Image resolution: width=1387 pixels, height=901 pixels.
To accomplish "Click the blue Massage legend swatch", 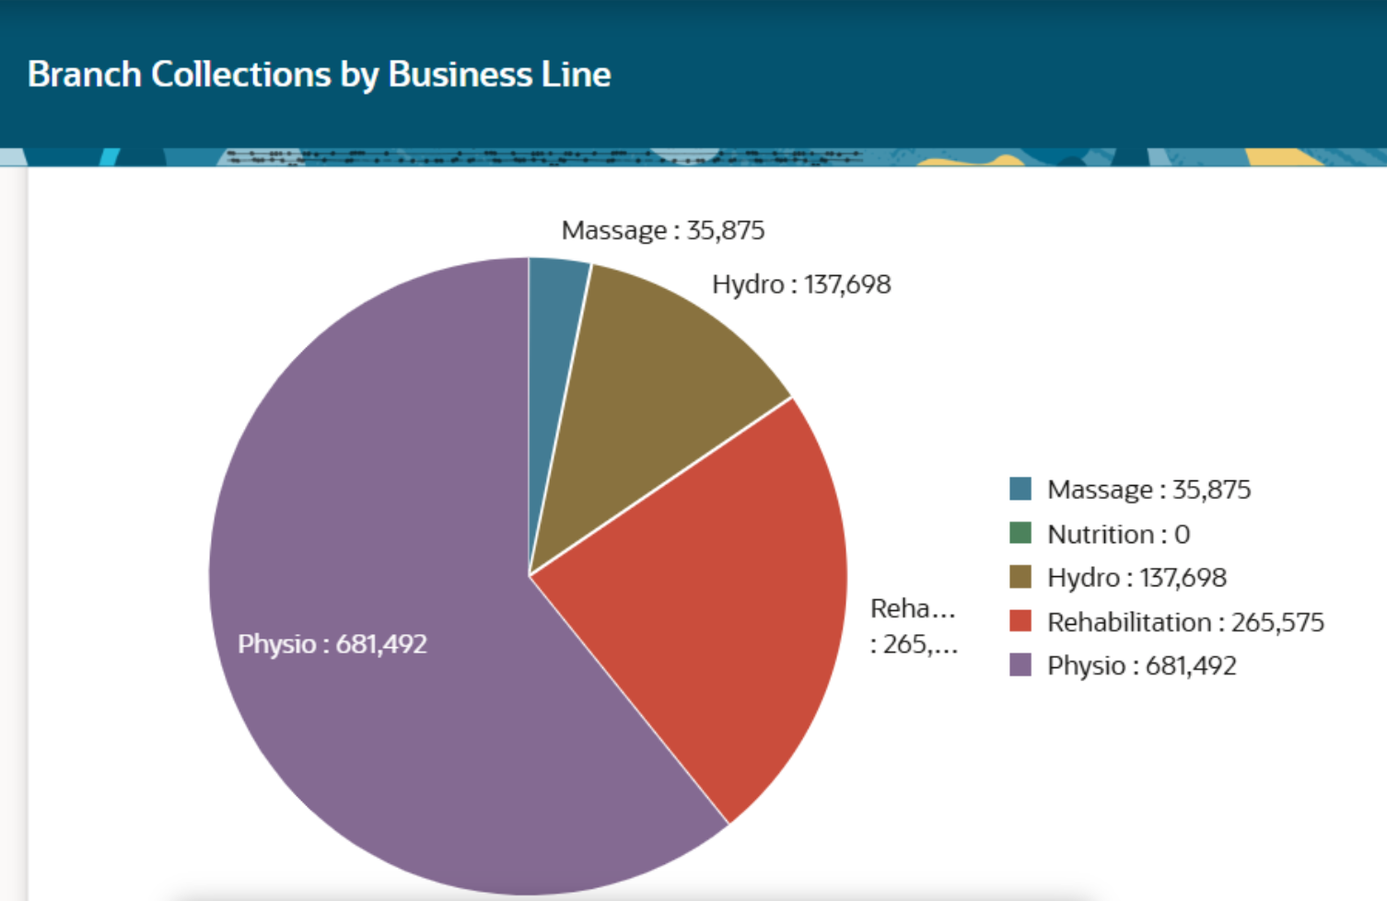I will 1020,489.
